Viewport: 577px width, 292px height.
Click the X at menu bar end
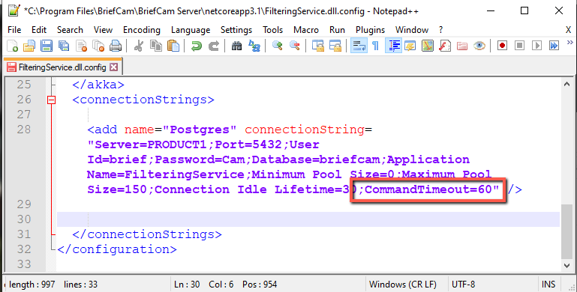pyautogui.click(x=568, y=30)
